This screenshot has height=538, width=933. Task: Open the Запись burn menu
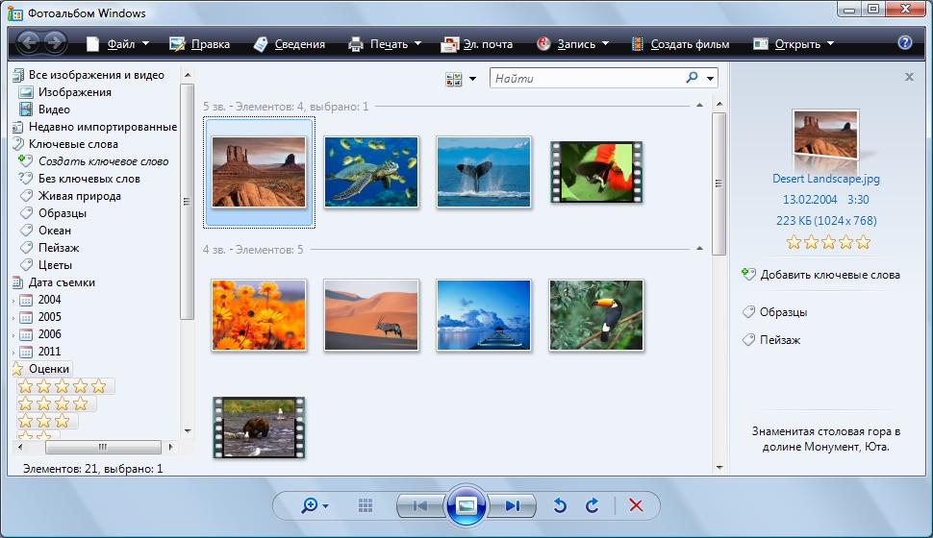pos(573,44)
